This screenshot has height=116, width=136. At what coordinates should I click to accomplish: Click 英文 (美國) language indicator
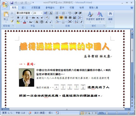(40, 113)
